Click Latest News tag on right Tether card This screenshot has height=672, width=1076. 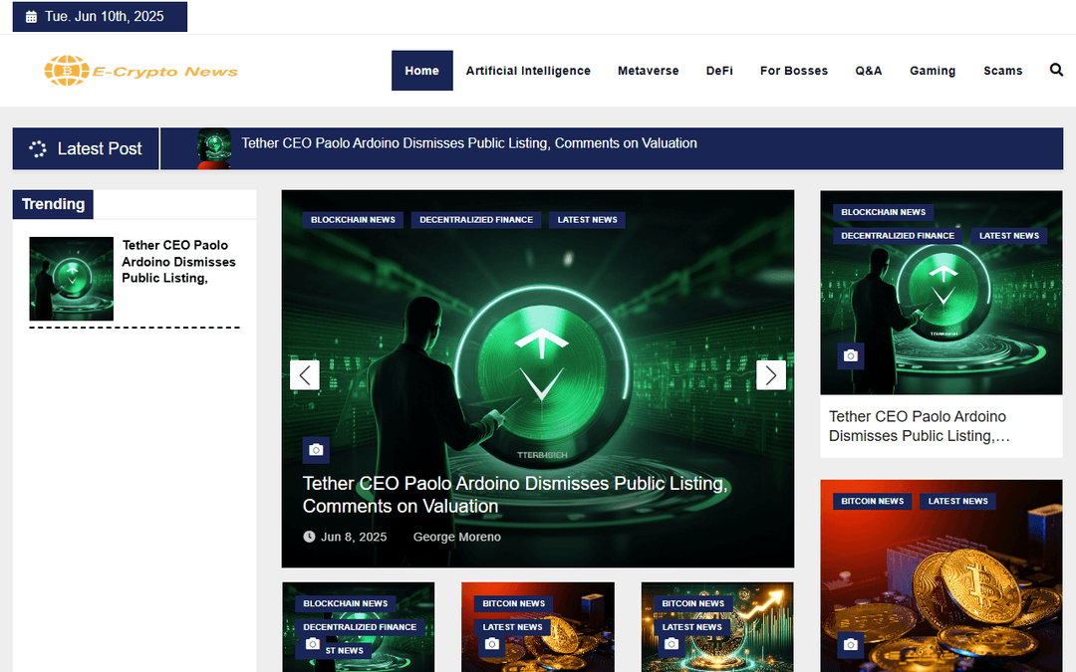click(x=1008, y=236)
